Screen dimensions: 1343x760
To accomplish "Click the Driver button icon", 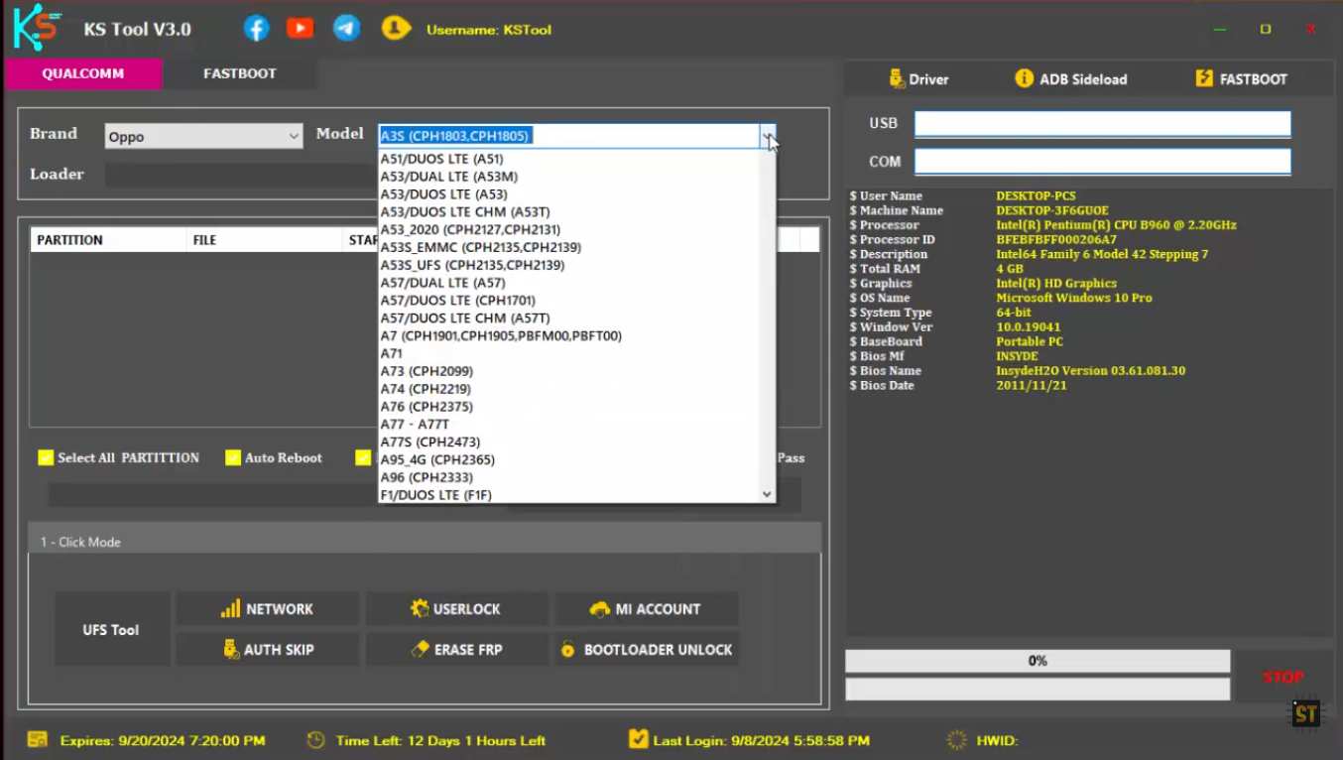I will [x=897, y=78].
